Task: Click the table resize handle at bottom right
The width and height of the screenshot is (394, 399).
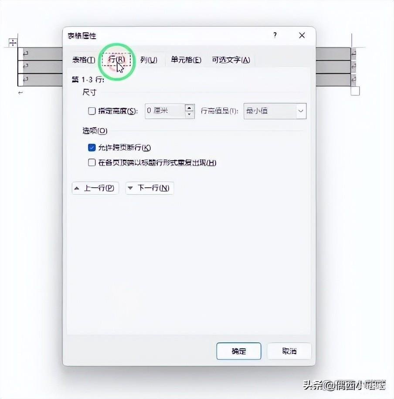Action: [x=355, y=91]
